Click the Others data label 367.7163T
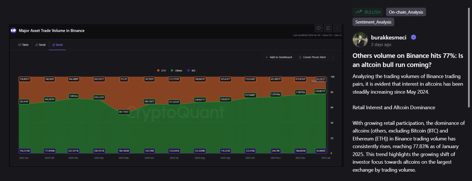This screenshot has width=472, height=181. coord(124,112)
